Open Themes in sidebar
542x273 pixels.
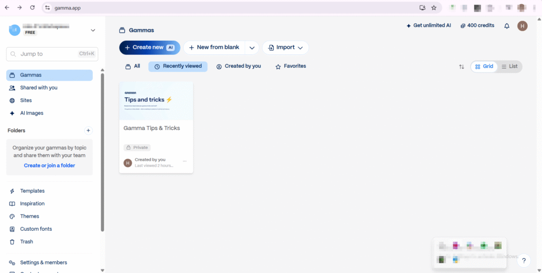point(49,216)
